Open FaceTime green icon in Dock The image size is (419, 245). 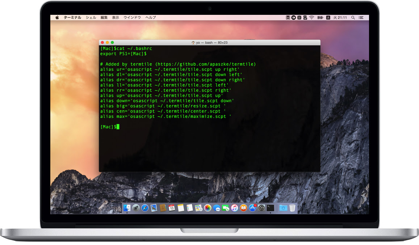click(226, 208)
